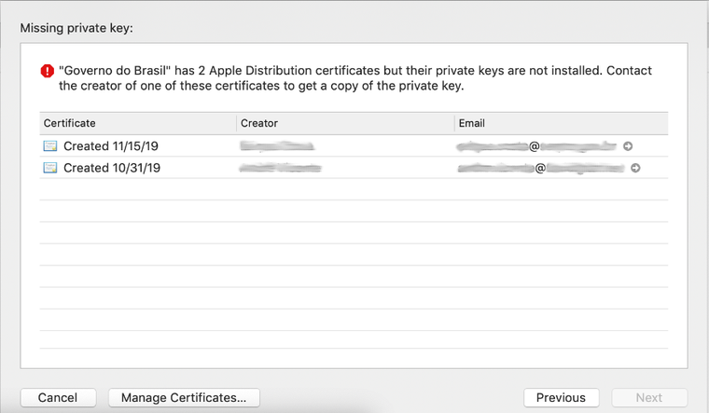Click the creator name in first row
This screenshot has width=709, height=413.
click(277, 146)
